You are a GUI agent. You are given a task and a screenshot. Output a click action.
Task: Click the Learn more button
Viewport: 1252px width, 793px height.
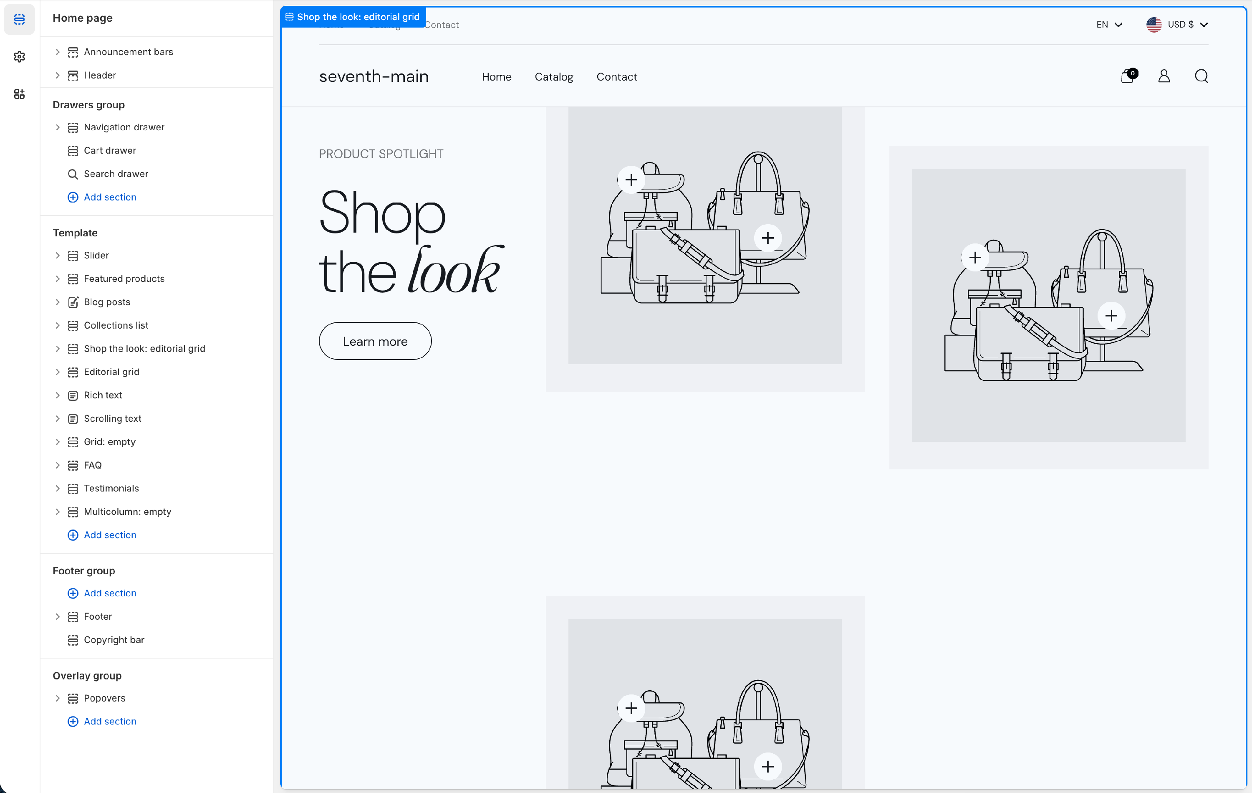point(375,341)
